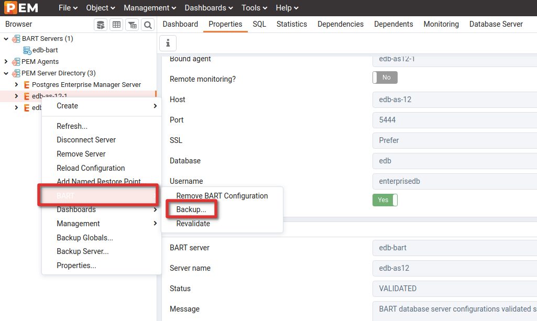Click the info icon button
The image size is (537, 321).
click(x=168, y=43)
